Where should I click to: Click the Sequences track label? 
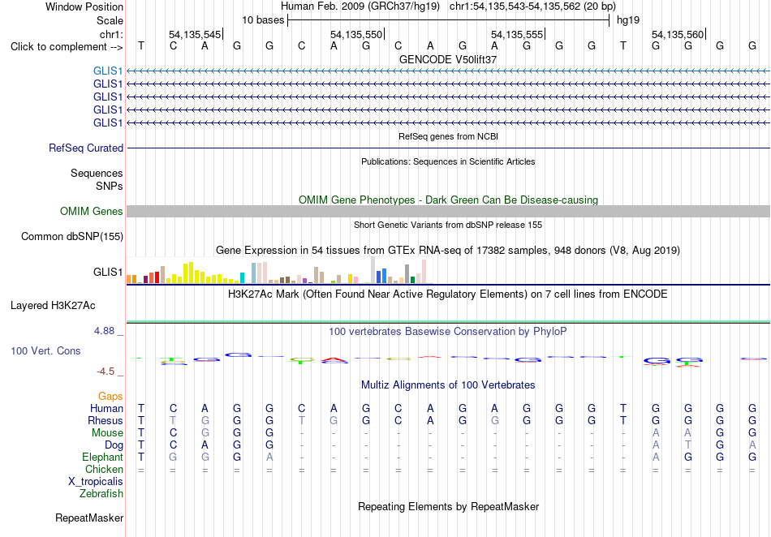pos(97,173)
